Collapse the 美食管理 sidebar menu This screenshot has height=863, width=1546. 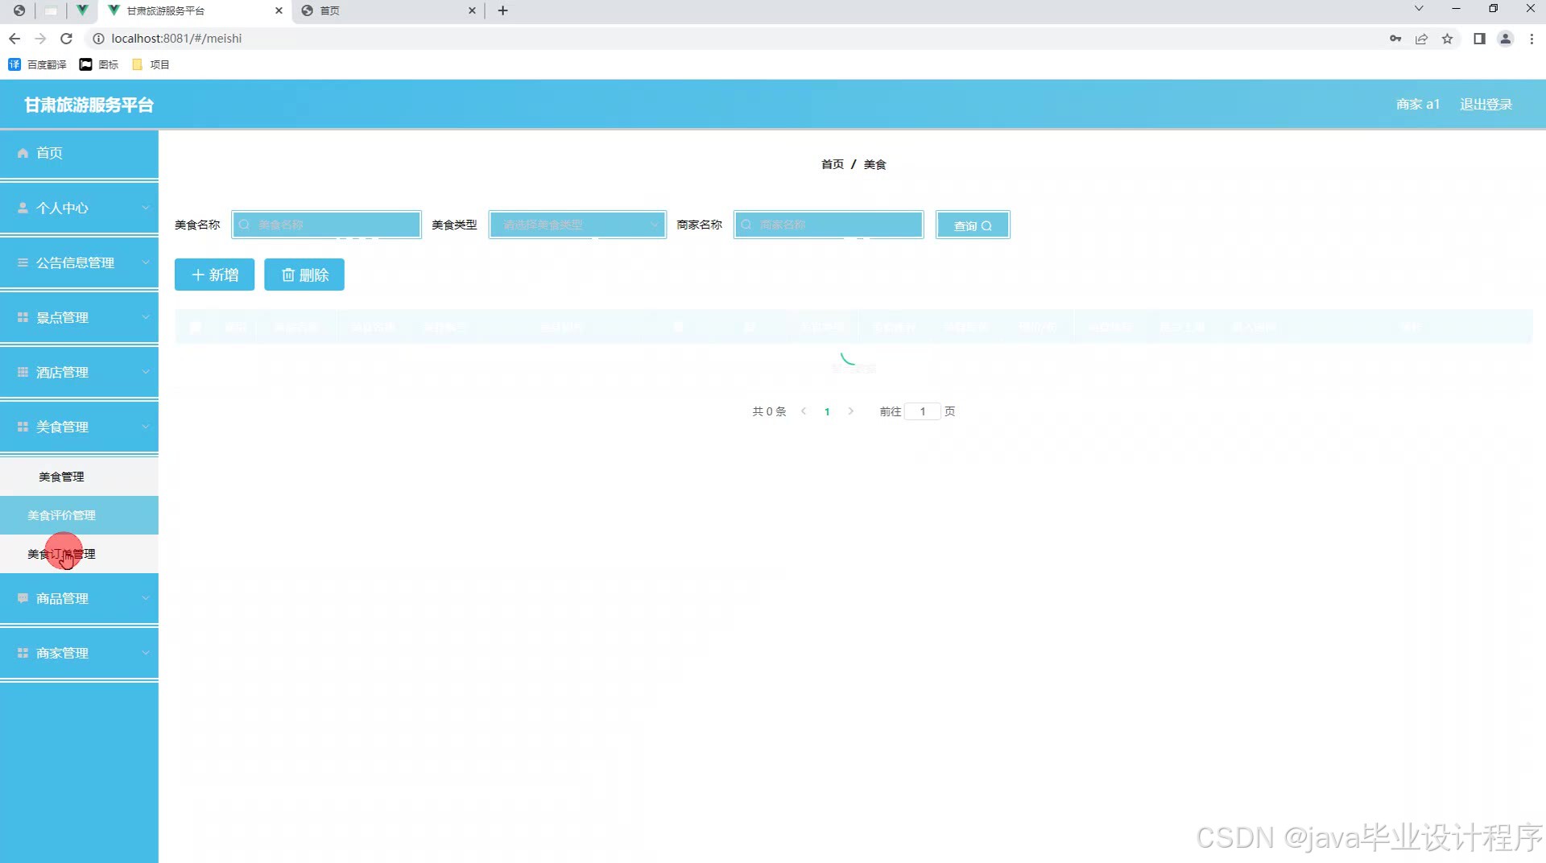(x=79, y=427)
